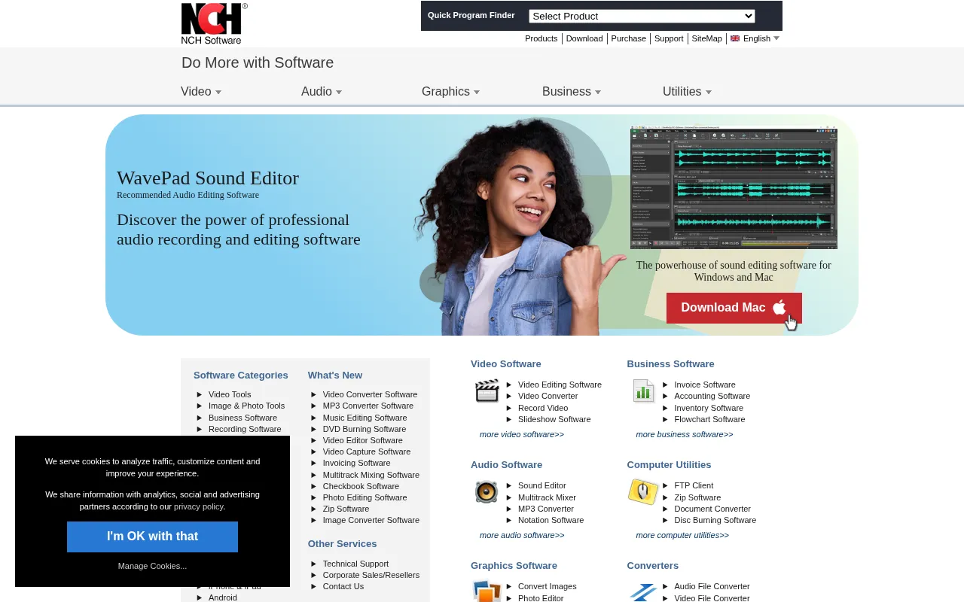Click the audio speaker icon
The height and width of the screenshot is (602, 964).
(x=487, y=492)
